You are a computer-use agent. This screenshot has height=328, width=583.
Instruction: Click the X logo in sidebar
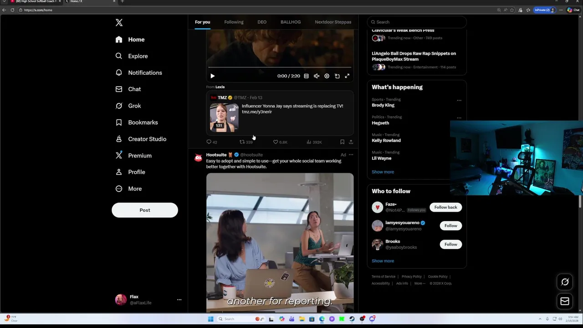click(119, 22)
